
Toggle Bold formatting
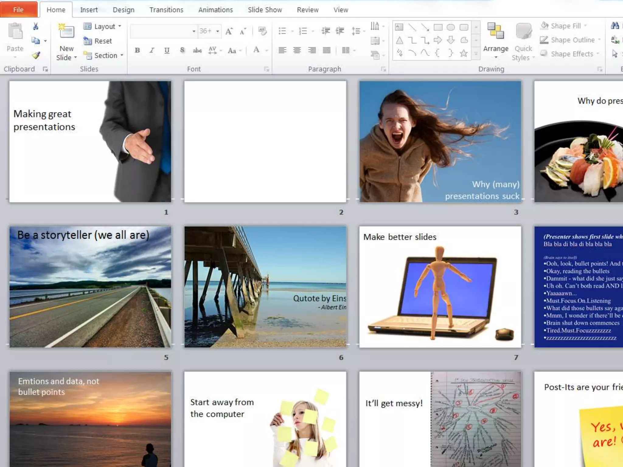[x=137, y=50]
